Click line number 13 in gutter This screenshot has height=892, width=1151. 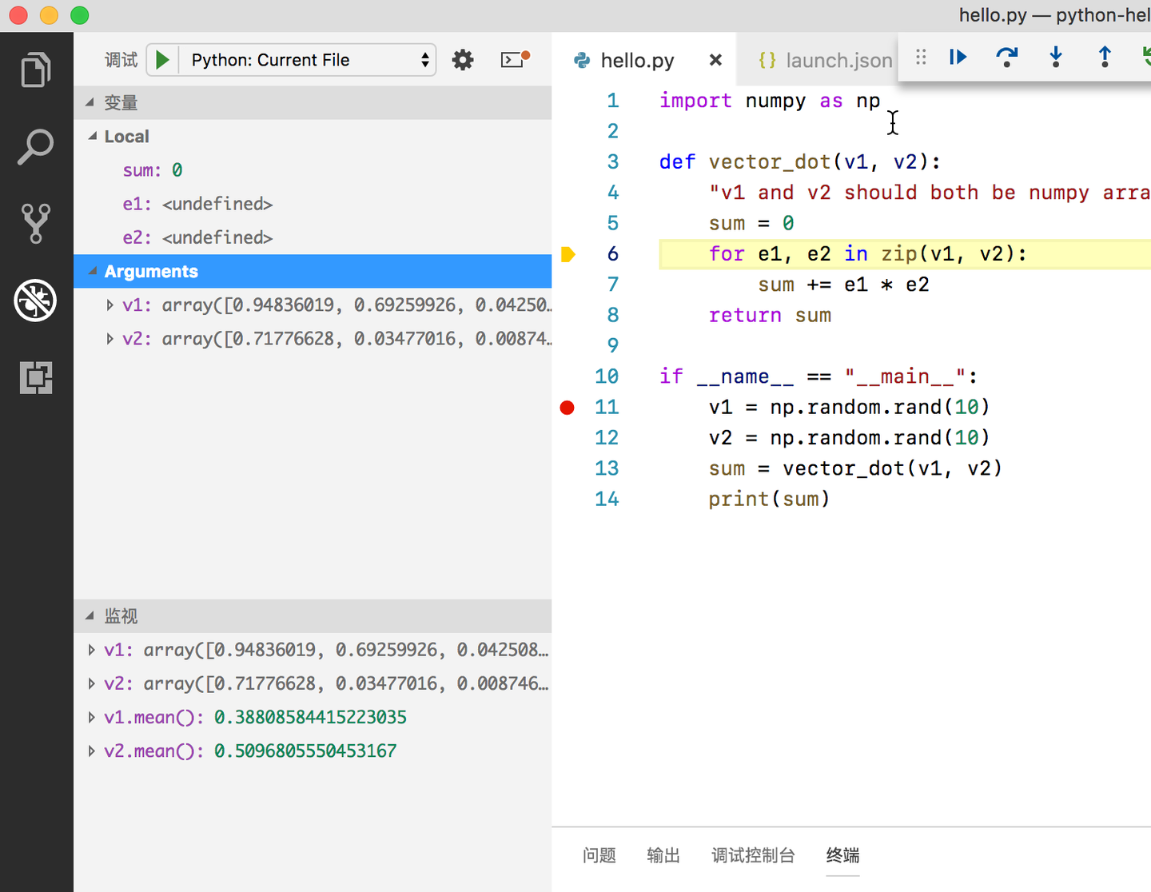(607, 468)
